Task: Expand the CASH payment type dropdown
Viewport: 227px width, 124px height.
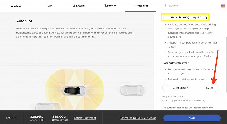Action: 11,118
